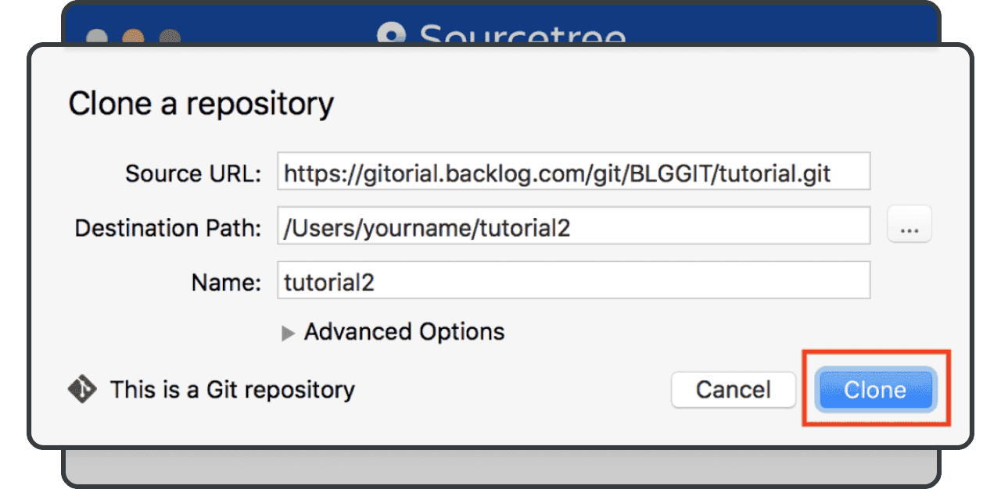The image size is (1001, 489).
Task: Focus the Source URL field
Action: click(573, 173)
